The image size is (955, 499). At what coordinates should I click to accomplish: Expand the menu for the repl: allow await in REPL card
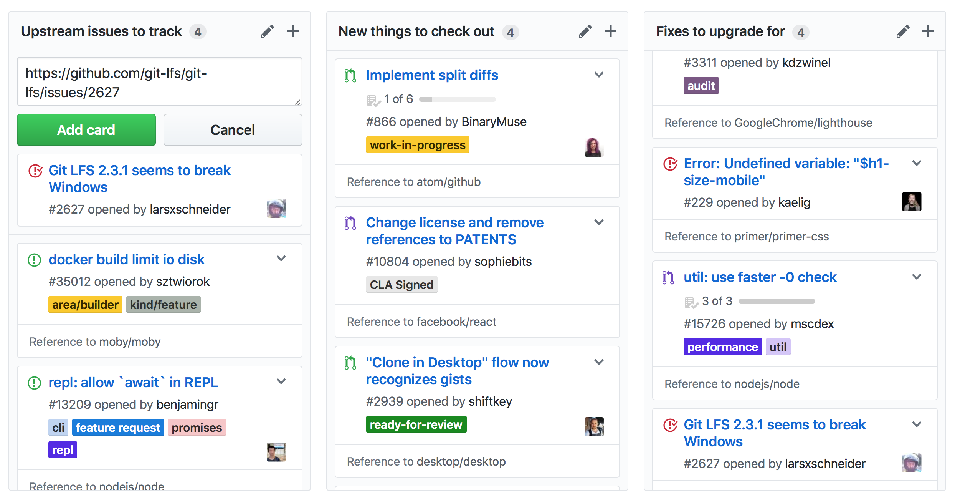pyautogui.click(x=281, y=381)
